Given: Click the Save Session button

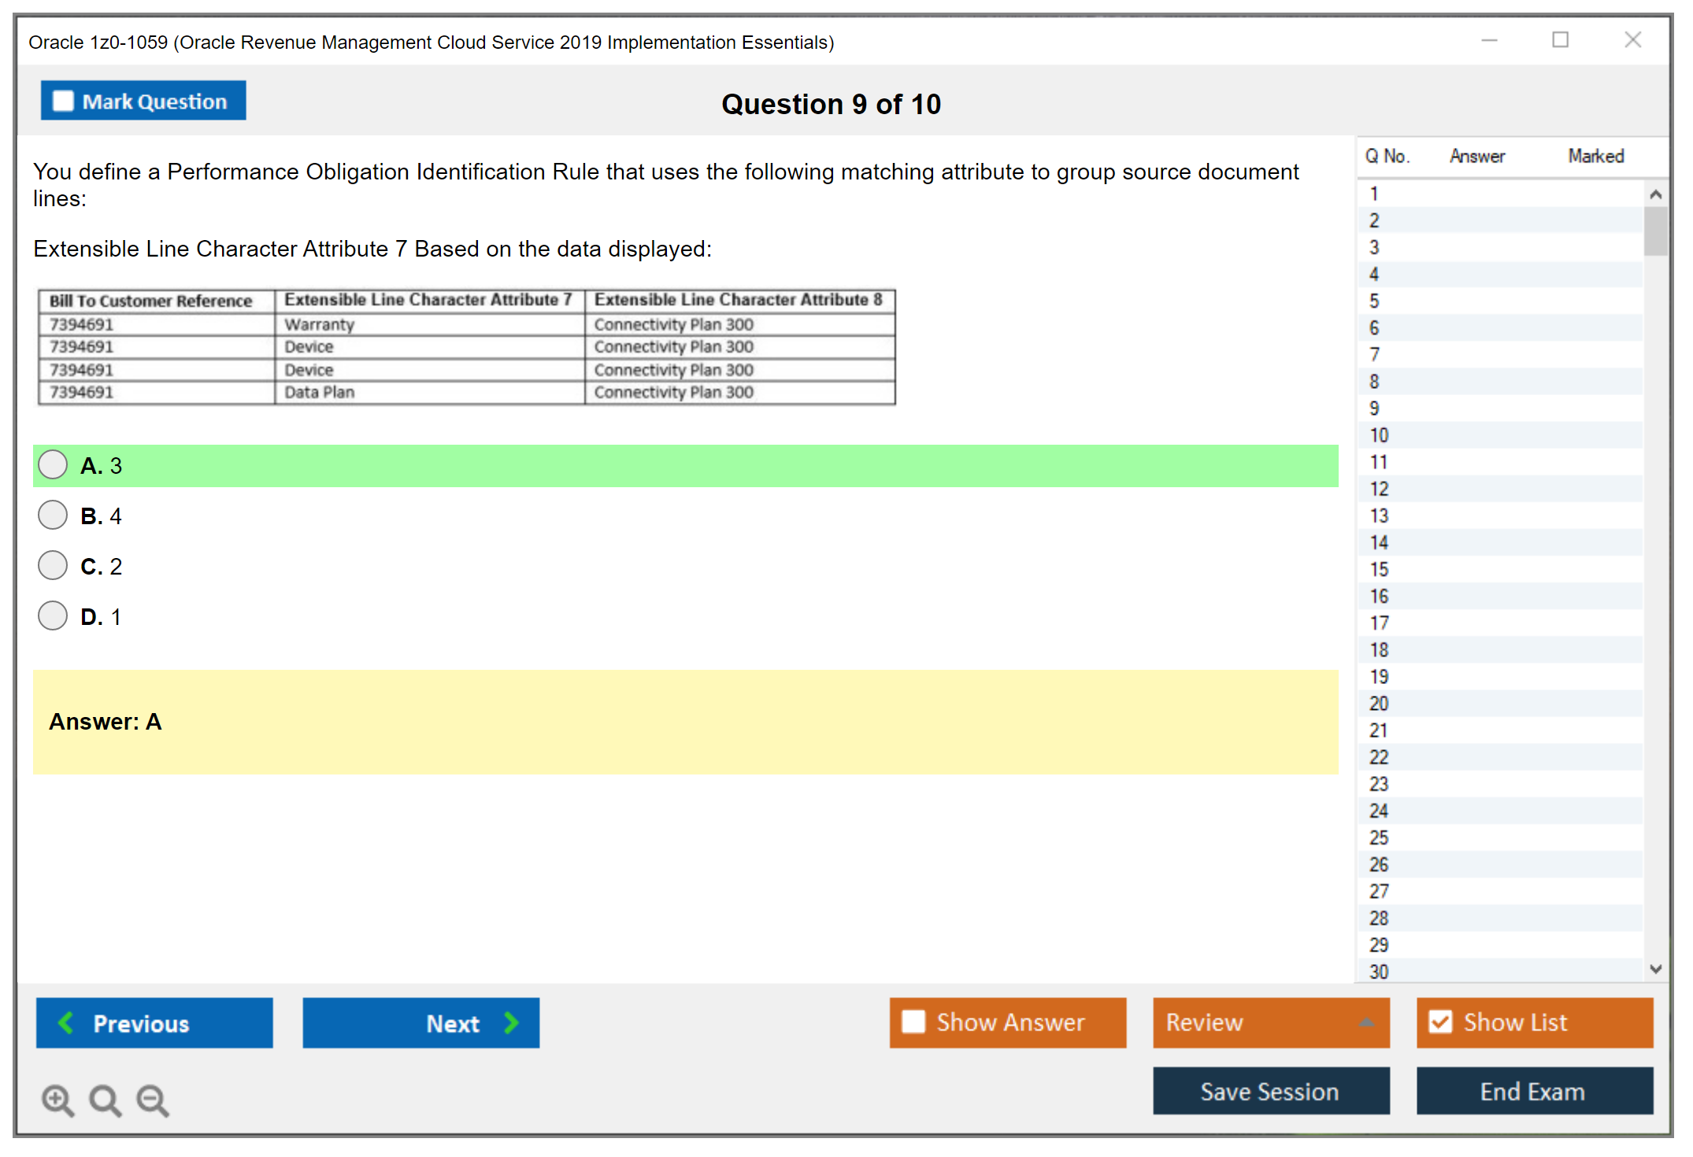Looking at the screenshot, I should (x=1270, y=1092).
